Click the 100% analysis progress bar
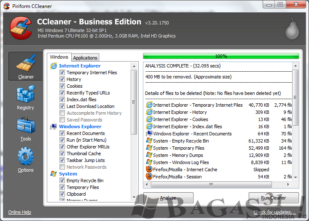Viewport: 309px width, 221px height. pos(221,56)
